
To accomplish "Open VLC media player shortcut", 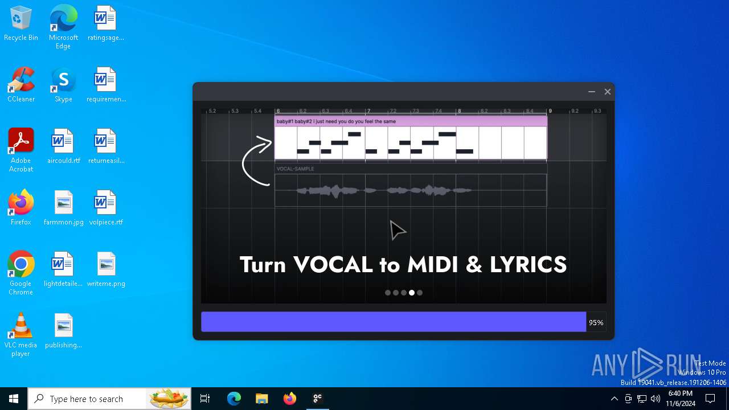I will (21, 335).
